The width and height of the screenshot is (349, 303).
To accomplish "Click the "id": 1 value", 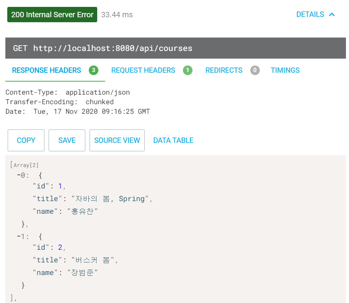I will tap(60, 186).
